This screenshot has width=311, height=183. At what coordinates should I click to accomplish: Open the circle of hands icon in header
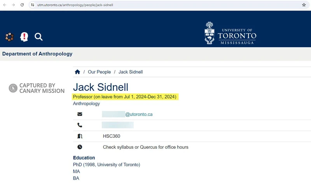9,37
